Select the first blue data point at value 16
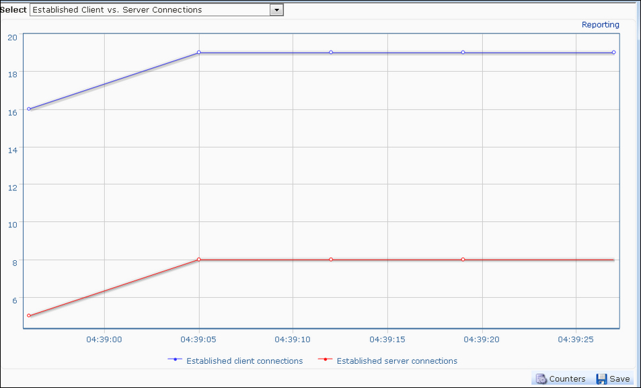This screenshot has height=388, width=641. tap(29, 109)
